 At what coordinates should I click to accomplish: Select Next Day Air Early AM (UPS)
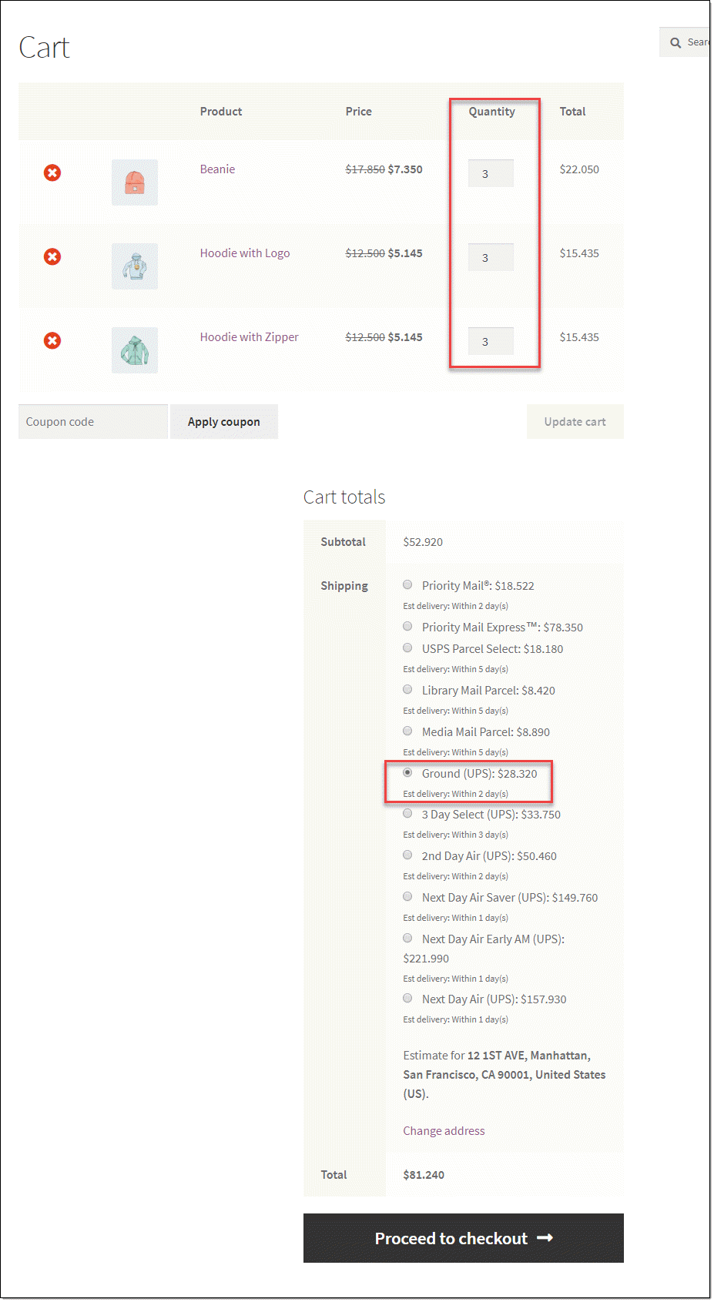click(x=407, y=939)
